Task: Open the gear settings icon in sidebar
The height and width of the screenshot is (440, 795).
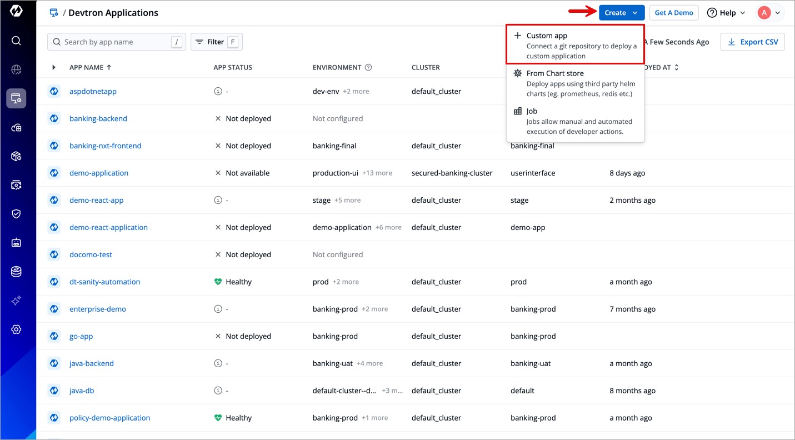Action: (16, 329)
